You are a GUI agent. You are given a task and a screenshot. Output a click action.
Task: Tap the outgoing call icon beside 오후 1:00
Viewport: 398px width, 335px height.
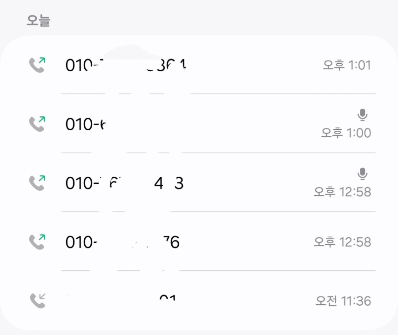coord(37,124)
